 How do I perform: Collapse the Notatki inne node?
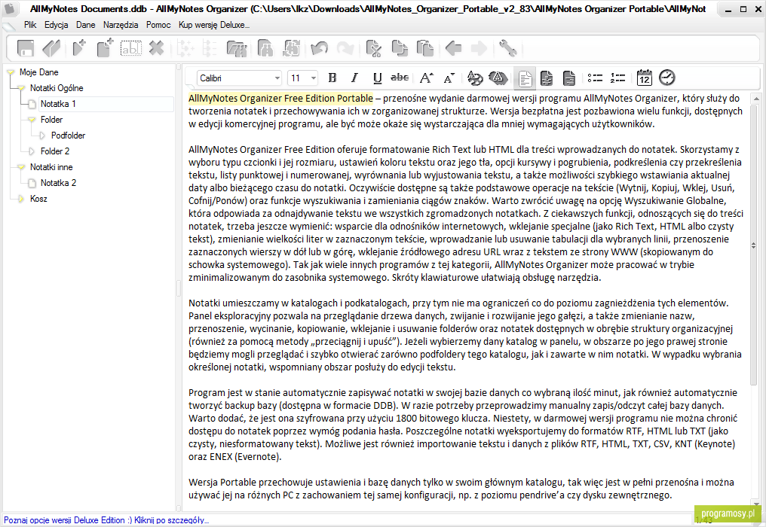click(x=21, y=167)
